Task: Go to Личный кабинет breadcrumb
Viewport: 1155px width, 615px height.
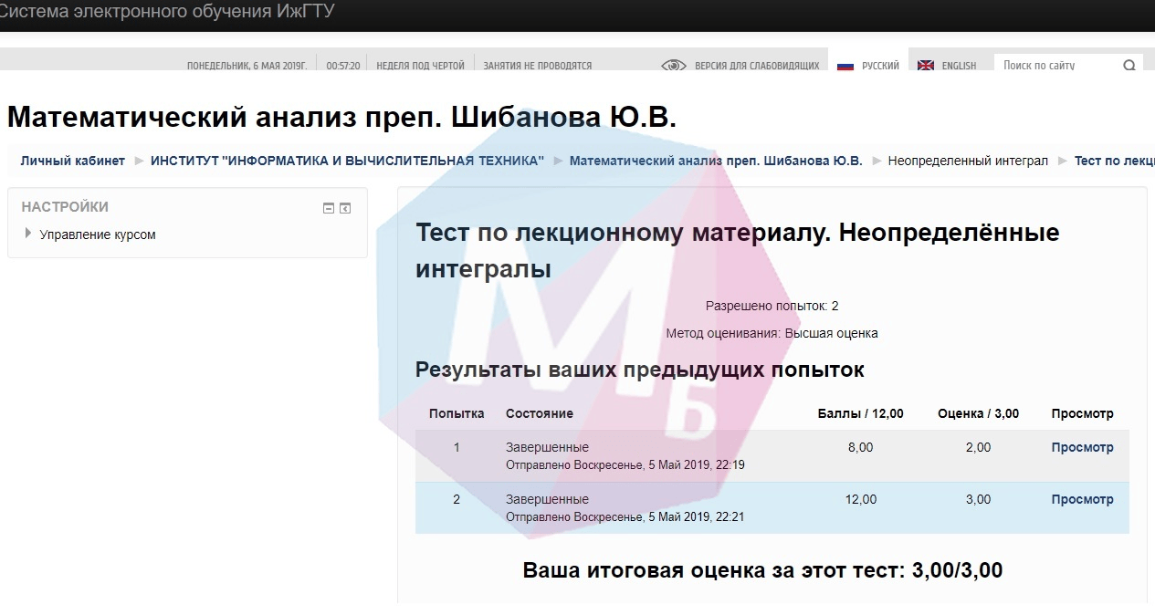Action: tap(73, 161)
